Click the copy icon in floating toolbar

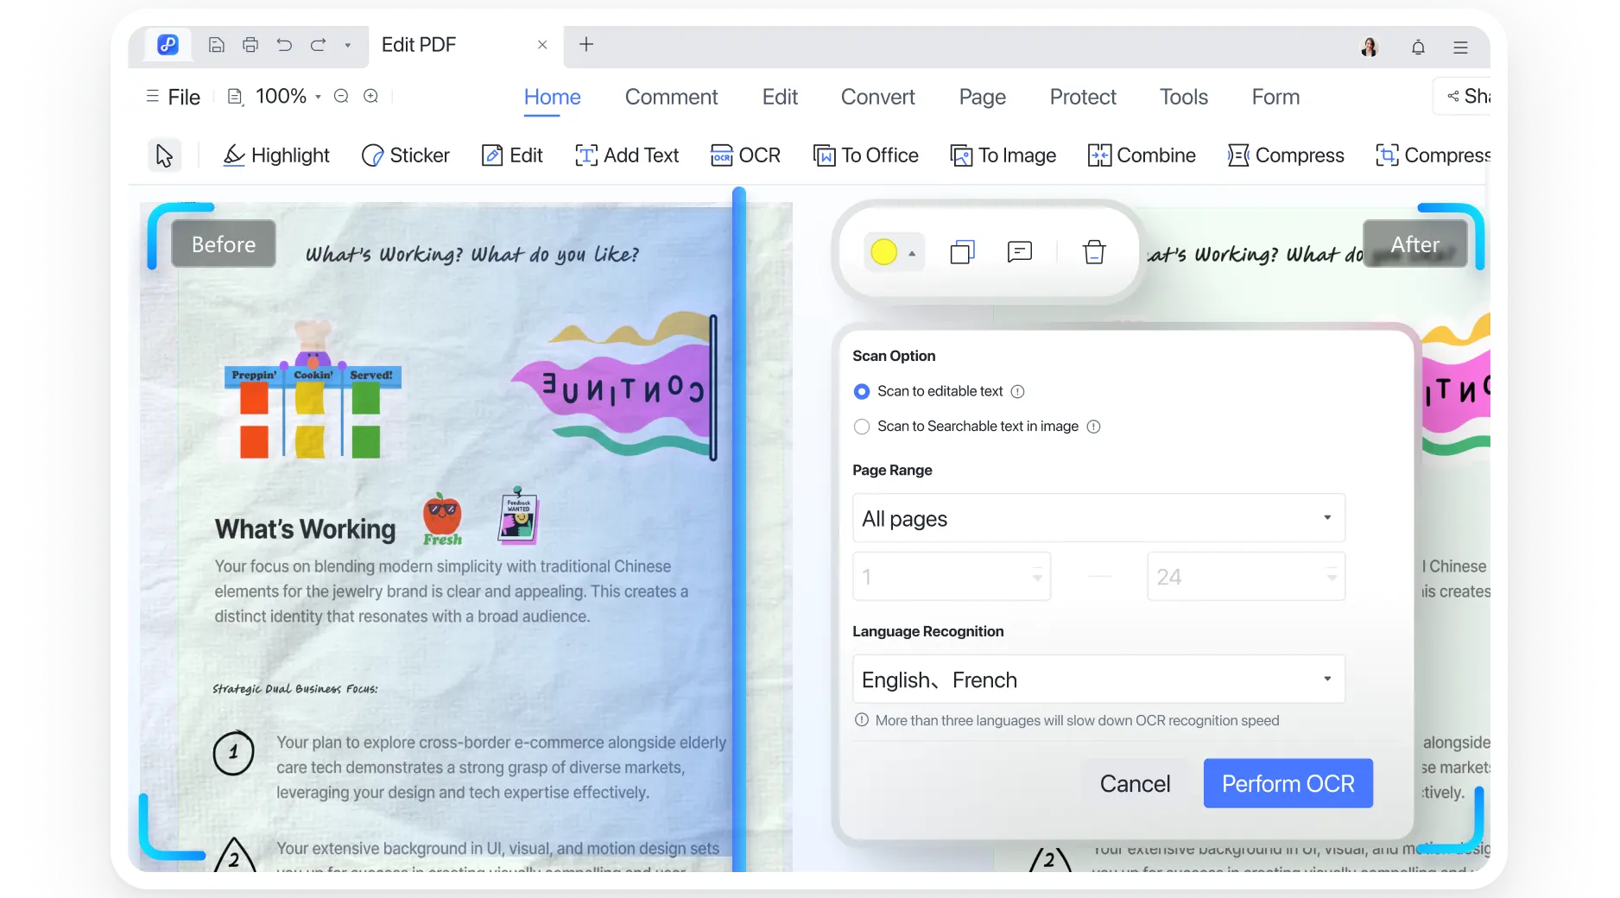[962, 252]
